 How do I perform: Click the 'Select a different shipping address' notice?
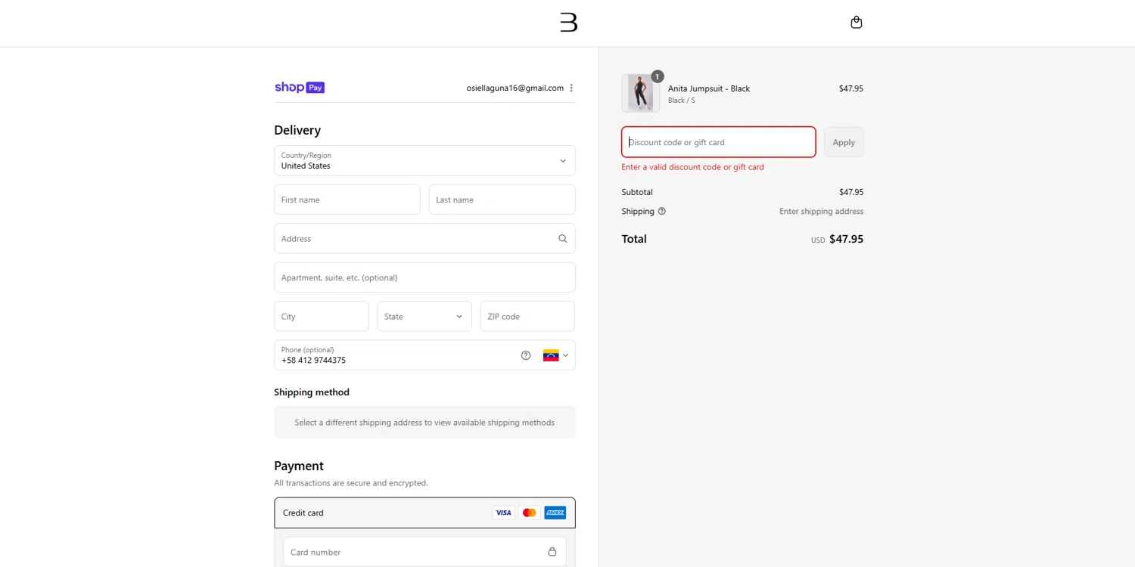pyautogui.click(x=424, y=423)
